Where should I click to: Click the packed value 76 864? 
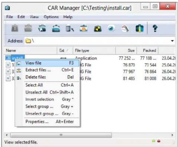[x=150, y=72]
